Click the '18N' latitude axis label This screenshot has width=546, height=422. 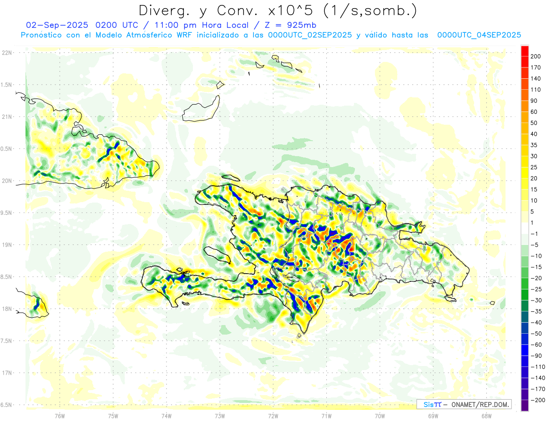coord(7,309)
